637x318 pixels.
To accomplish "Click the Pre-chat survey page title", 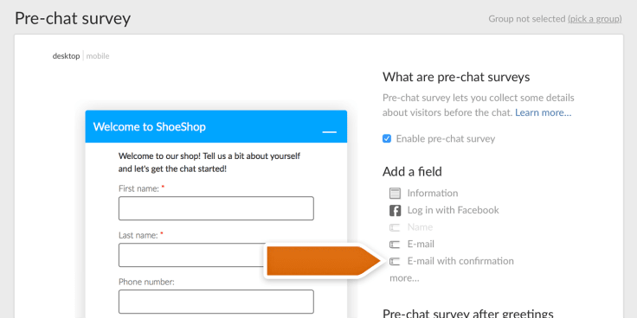I will 73,19.
